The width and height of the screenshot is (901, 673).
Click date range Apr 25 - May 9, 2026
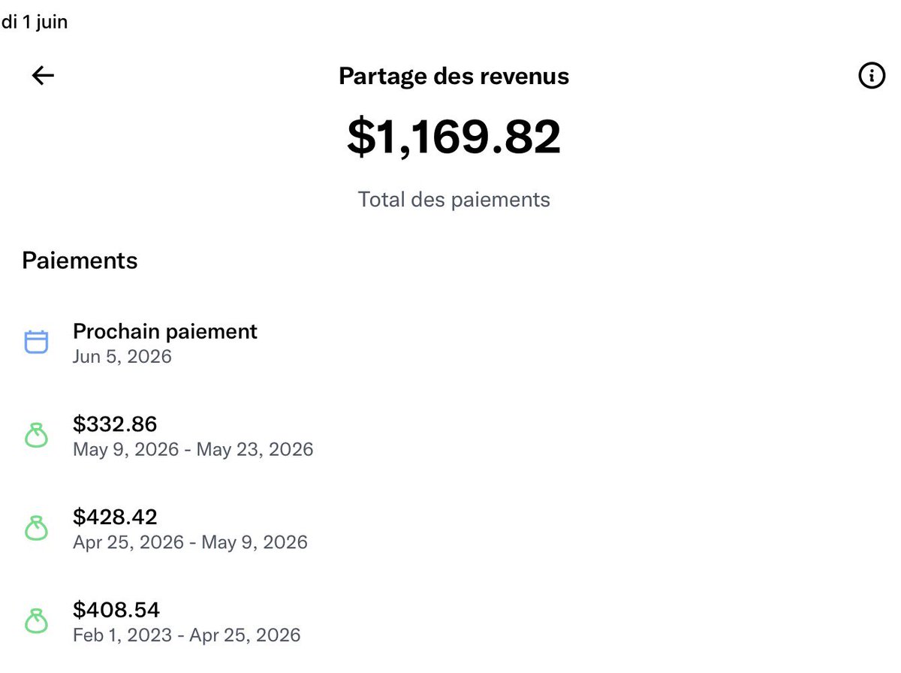190,542
